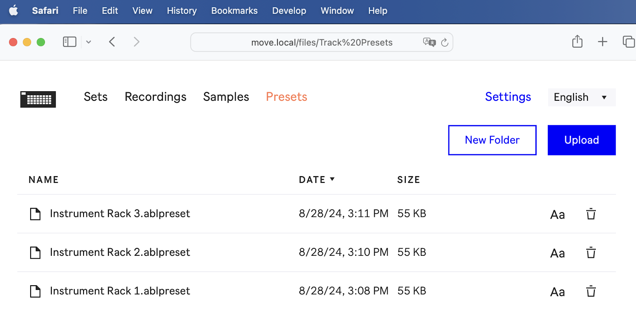
Task: Toggle the Safari sidebar
Action: click(70, 42)
